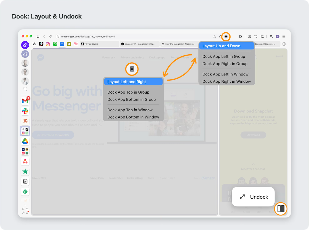
Task: Open the hamburger main menu
Action: [284, 37]
